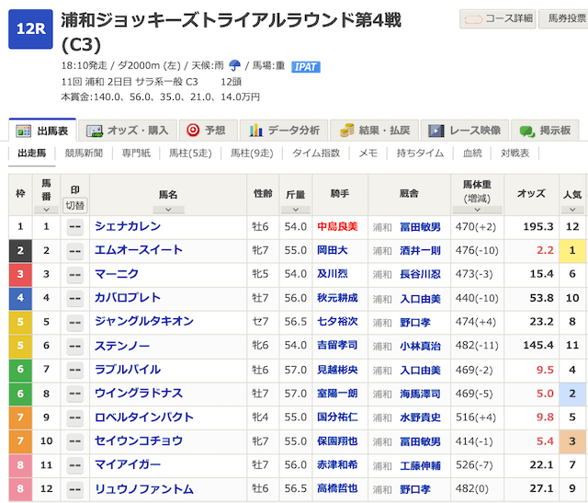Open the オッズ・購入 tab
588x503 pixels.
click(x=128, y=131)
